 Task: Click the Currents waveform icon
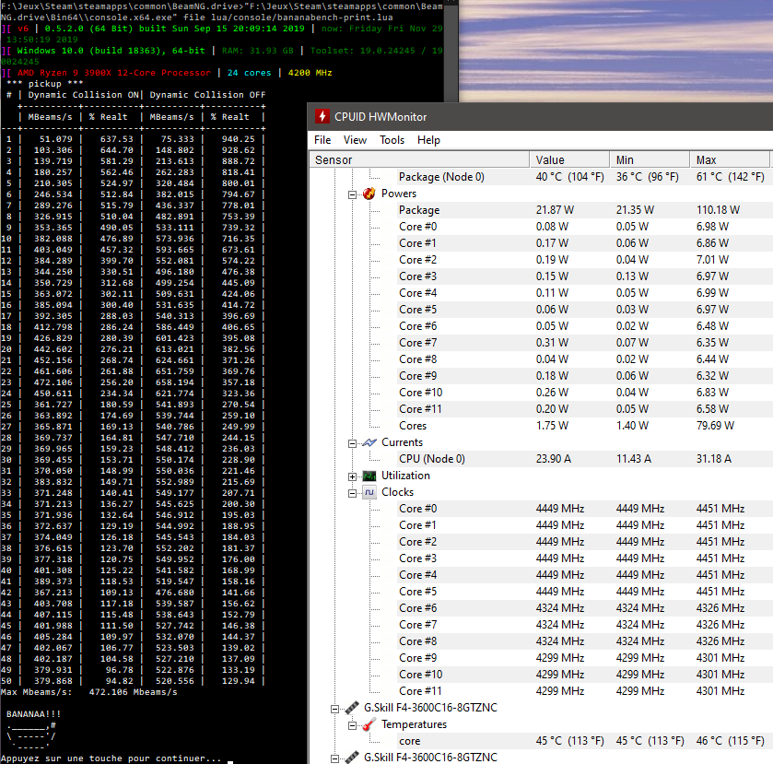click(x=369, y=442)
